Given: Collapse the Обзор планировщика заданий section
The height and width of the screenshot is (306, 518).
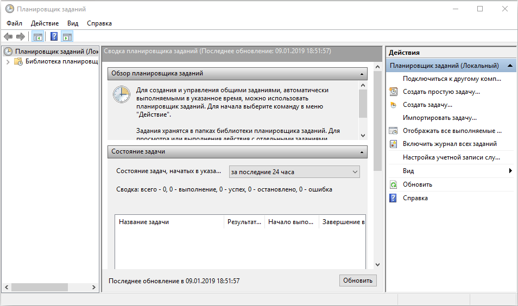Looking at the screenshot, I should (x=362, y=73).
